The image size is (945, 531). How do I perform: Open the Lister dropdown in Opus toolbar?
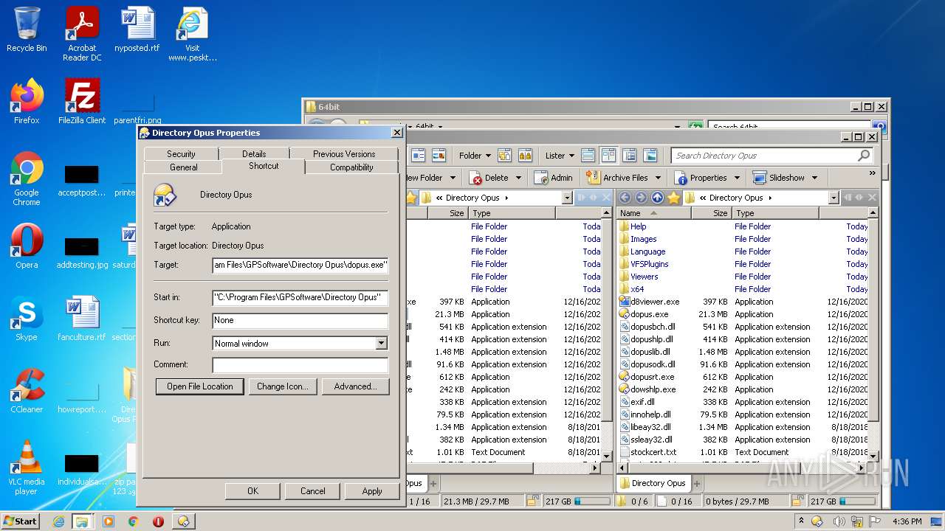[560, 156]
